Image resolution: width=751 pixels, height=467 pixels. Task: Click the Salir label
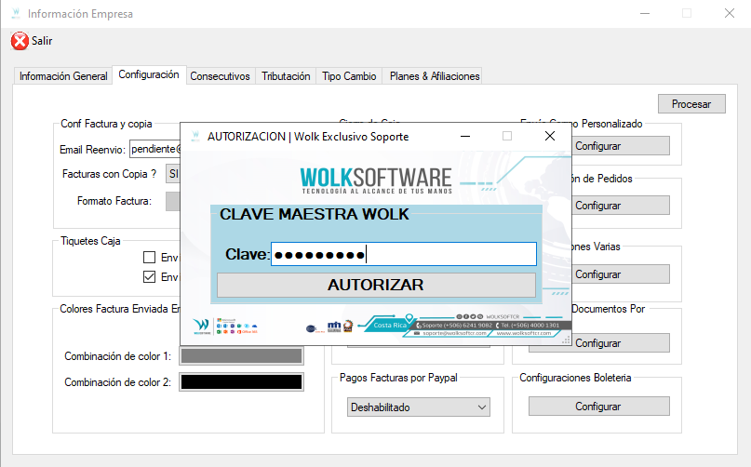coord(42,41)
